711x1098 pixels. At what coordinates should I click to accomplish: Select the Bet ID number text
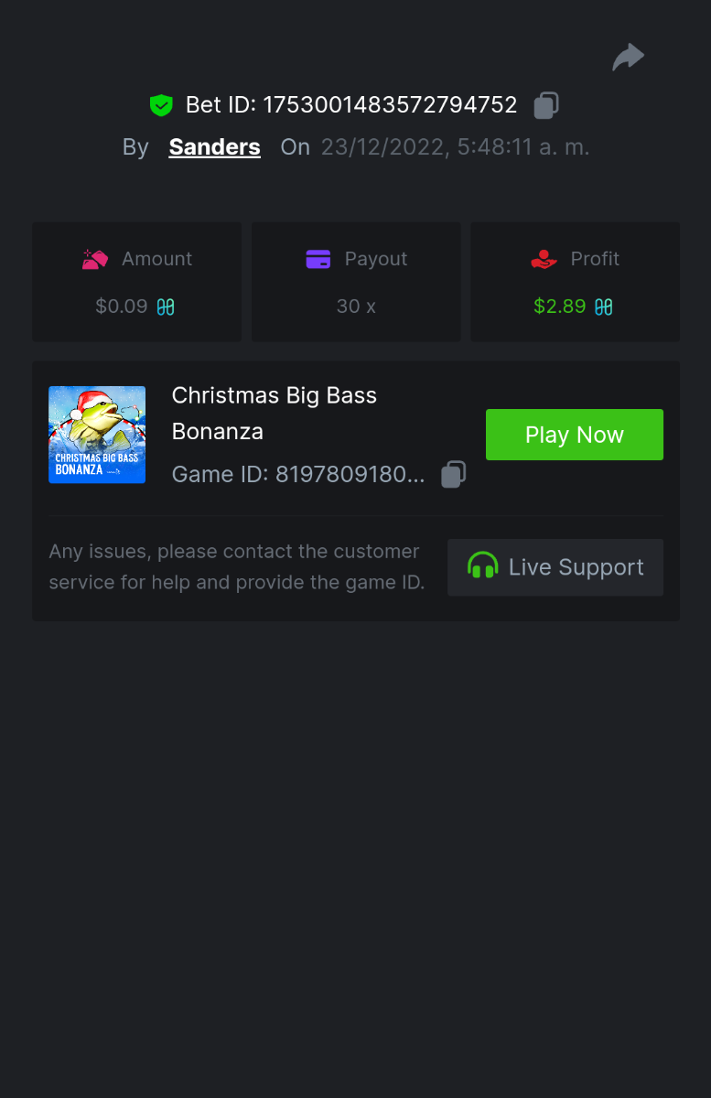pyautogui.click(x=390, y=105)
